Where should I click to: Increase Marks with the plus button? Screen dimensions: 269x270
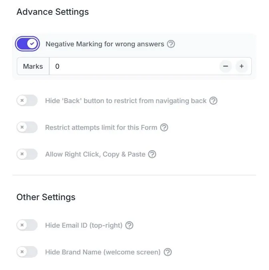(241, 66)
